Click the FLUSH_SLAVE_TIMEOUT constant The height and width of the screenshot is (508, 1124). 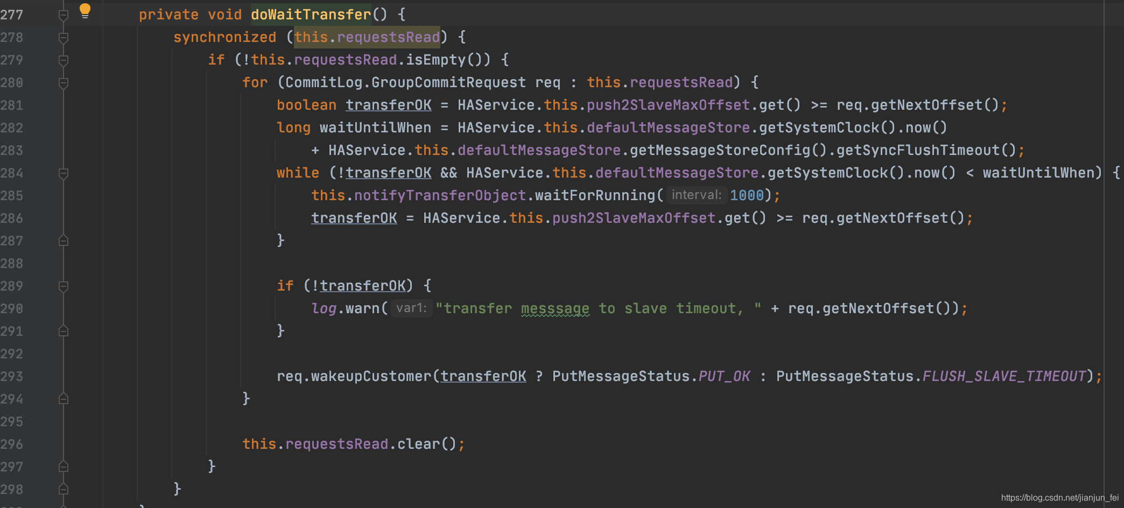pos(1004,376)
